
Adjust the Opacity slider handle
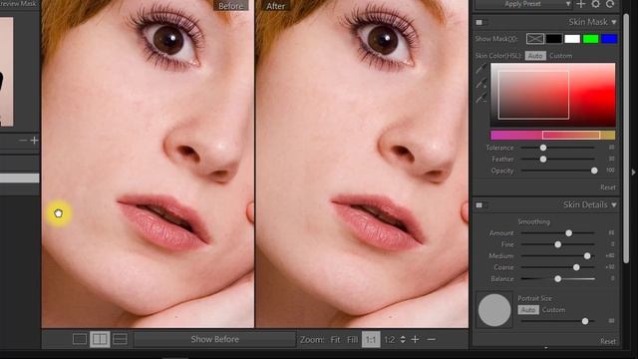pyautogui.click(x=594, y=171)
